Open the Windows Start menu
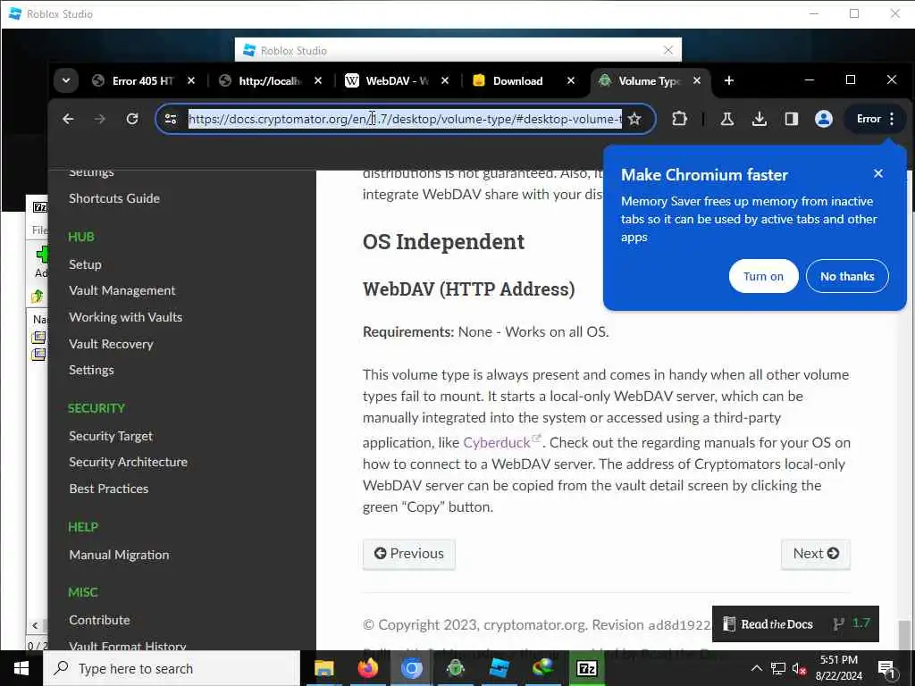 [21, 668]
